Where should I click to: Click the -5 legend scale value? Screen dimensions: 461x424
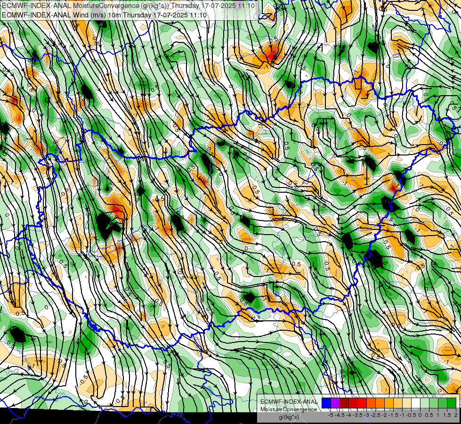click(331, 415)
